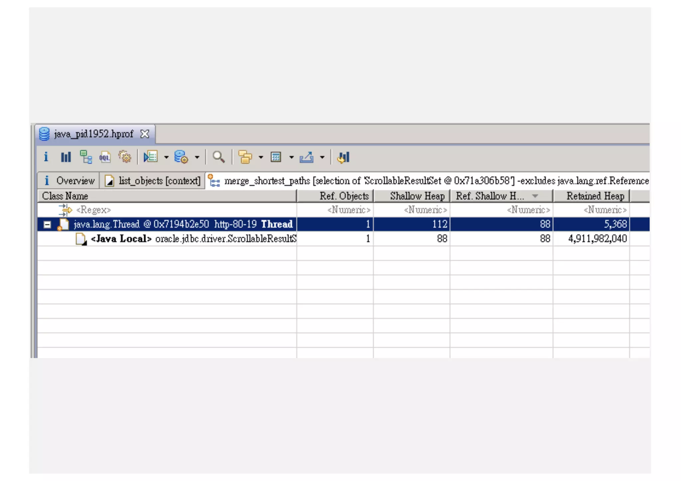Screen dimensions: 681x481
Task: Click the open query browser icon
Action: pos(181,157)
